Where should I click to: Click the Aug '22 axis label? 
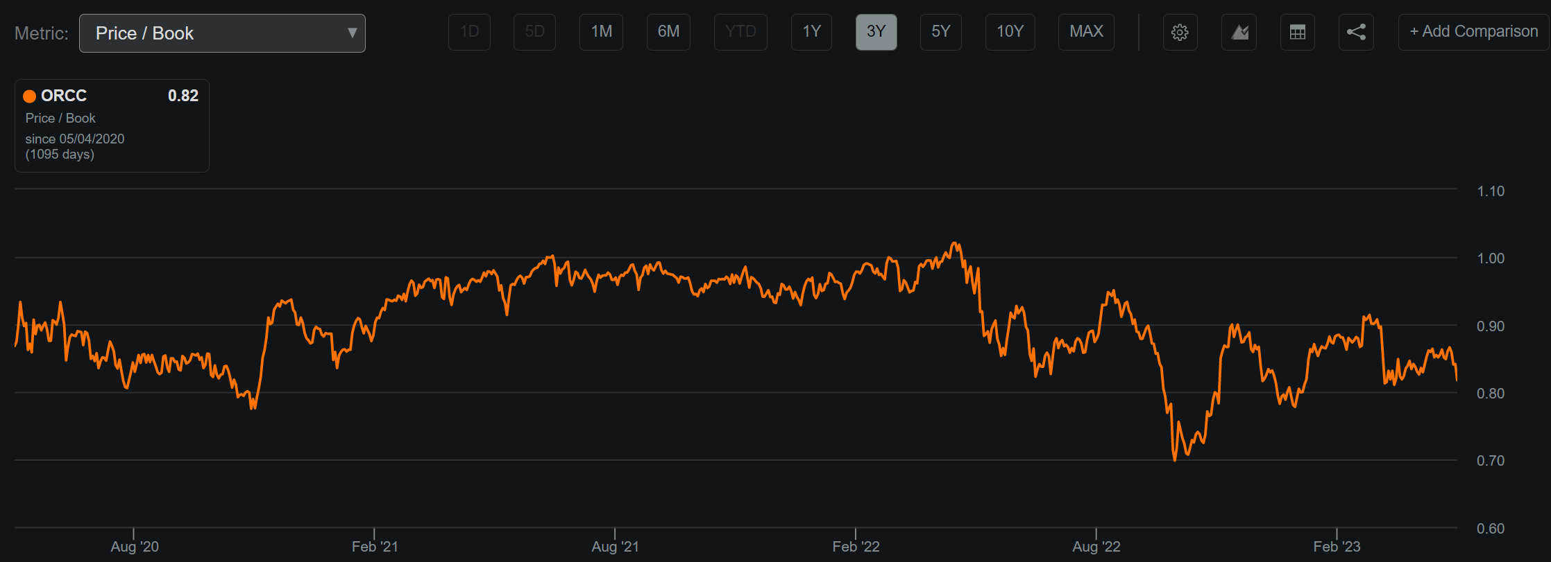click(1096, 547)
